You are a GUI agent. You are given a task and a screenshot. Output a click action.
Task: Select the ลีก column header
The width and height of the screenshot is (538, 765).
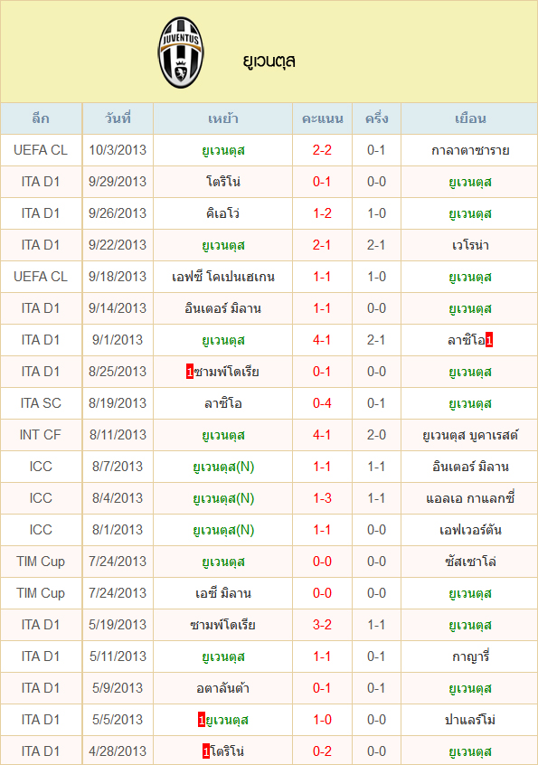41,118
